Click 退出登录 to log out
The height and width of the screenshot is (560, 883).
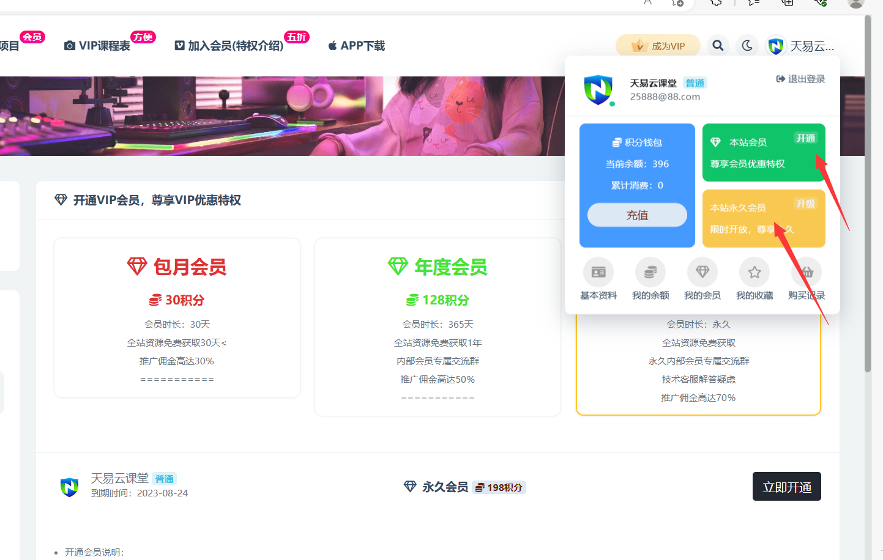coord(800,79)
